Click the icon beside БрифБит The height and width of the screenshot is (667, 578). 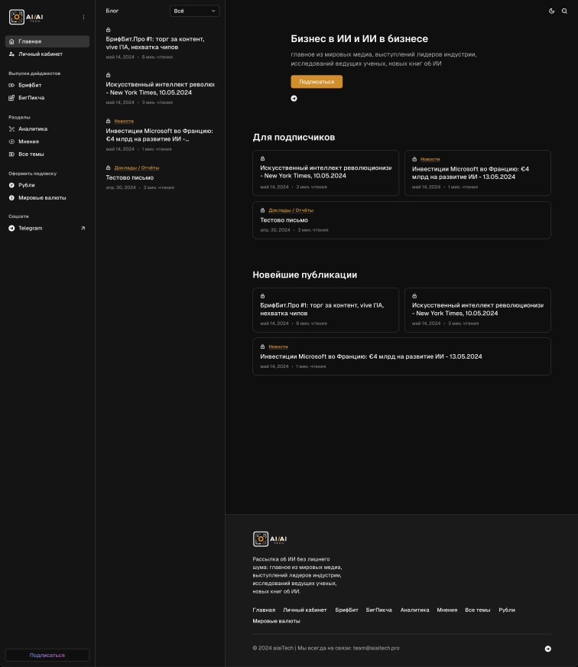[11, 85]
